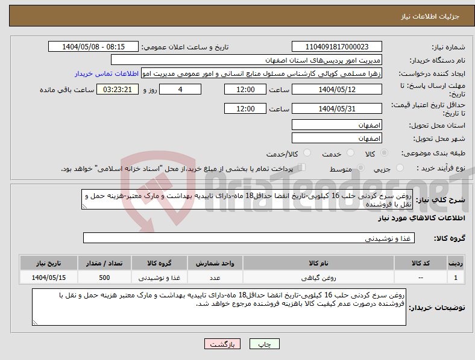The image size is (475, 360).
Task: Click the request creator name field
Action: [x=262, y=73]
